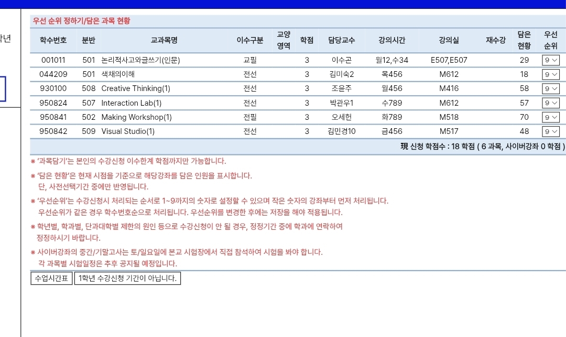The image size is (566, 337).
Task: Select the Visual Studio(1) course row
Action: pos(128,131)
